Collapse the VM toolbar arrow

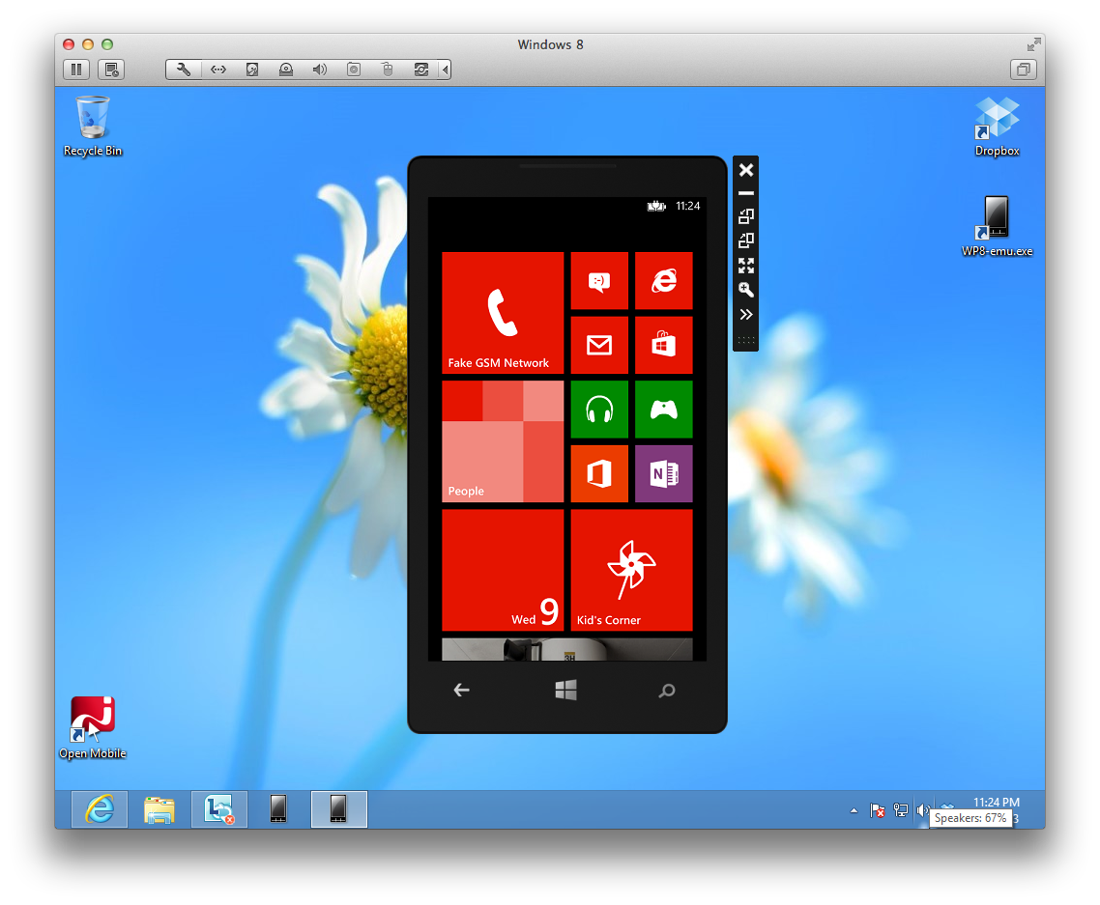444,70
